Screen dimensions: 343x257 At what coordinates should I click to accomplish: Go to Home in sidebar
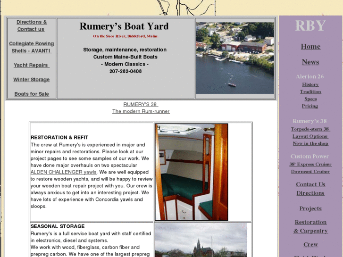(x=310, y=47)
